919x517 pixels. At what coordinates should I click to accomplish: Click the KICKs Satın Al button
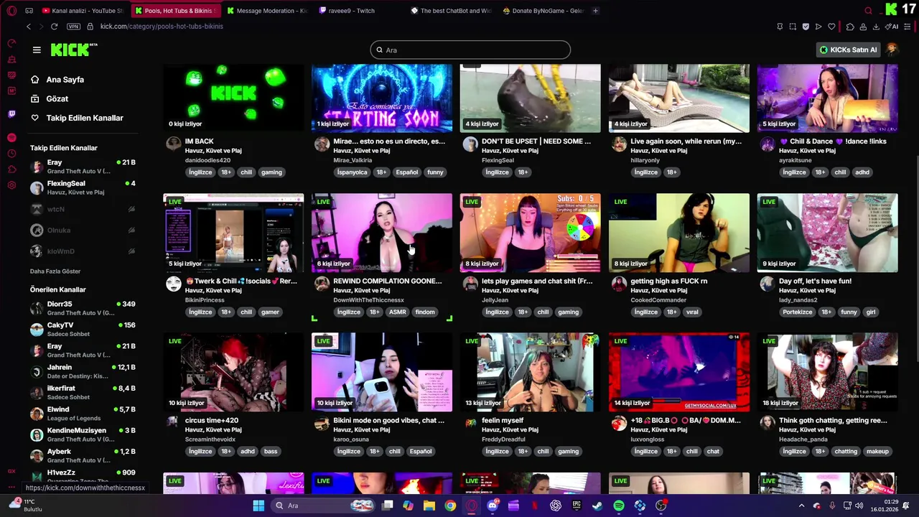pos(848,50)
